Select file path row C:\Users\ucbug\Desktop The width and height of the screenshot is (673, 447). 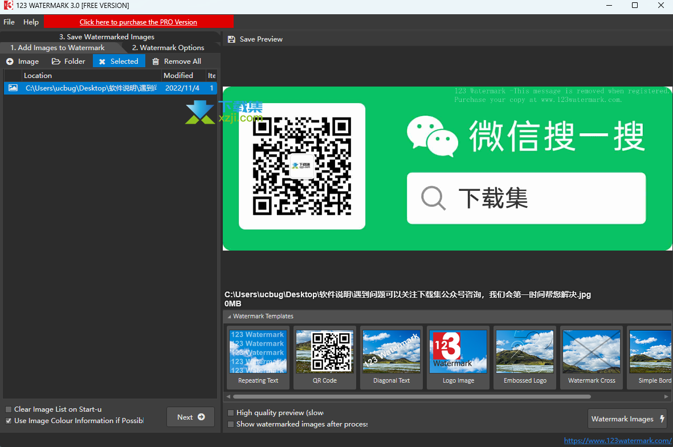[x=91, y=88]
